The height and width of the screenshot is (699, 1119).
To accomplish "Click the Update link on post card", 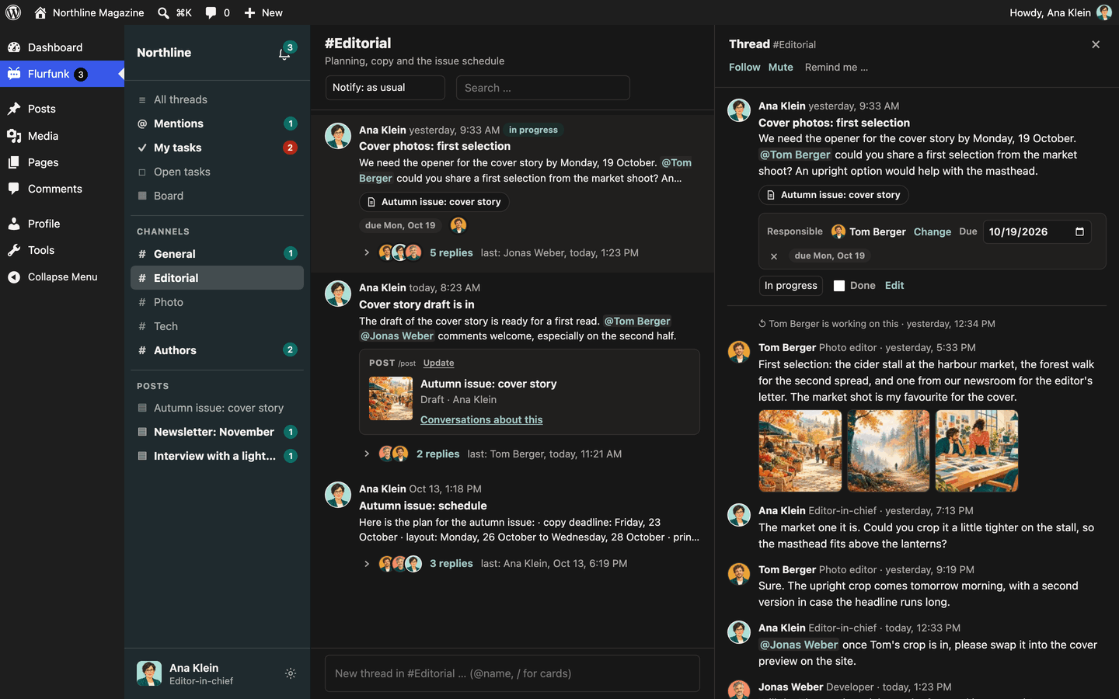I will tap(438, 363).
